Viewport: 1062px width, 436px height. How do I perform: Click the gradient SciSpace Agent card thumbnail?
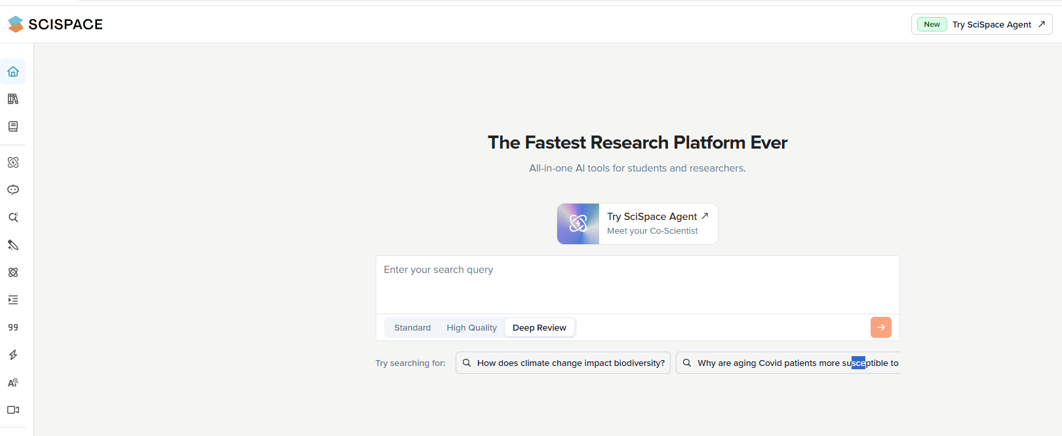pyautogui.click(x=578, y=224)
